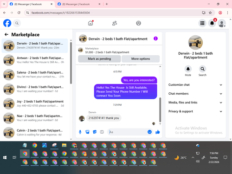232x174 pixels.
Task: Open the Divinci chat in list
Action: 35,89
